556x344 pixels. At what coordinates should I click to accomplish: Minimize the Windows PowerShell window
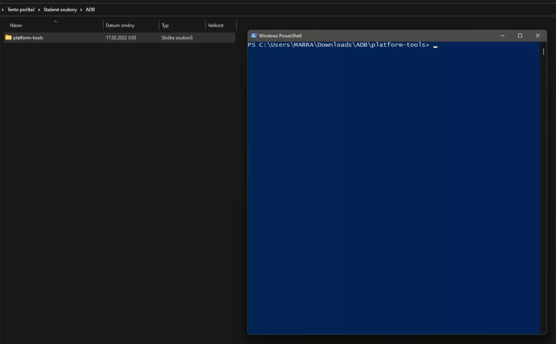503,36
